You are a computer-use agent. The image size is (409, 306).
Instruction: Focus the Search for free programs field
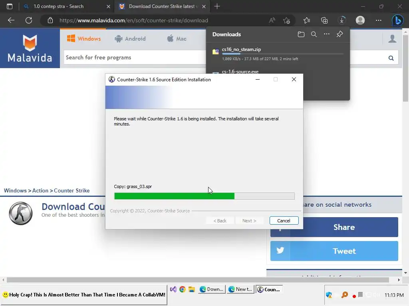pyautogui.click(x=135, y=57)
